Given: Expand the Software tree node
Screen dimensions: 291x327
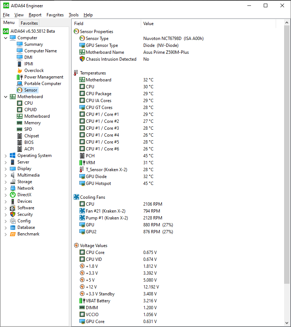Looking at the screenshot, I should pyautogui.click(x=5, y=208).
